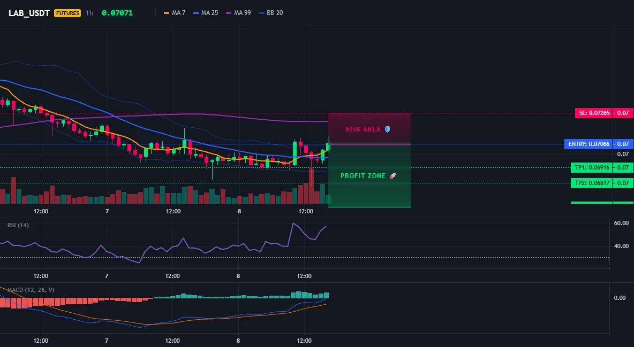Click the shield icon next to RISK AREA
634x347 pixels.
pyautogui.click(x=387, y=129)
